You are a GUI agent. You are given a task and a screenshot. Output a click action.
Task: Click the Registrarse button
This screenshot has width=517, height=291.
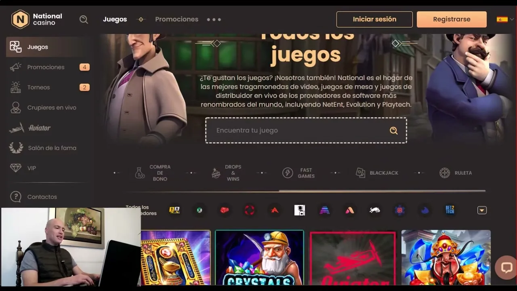point(452,19)
